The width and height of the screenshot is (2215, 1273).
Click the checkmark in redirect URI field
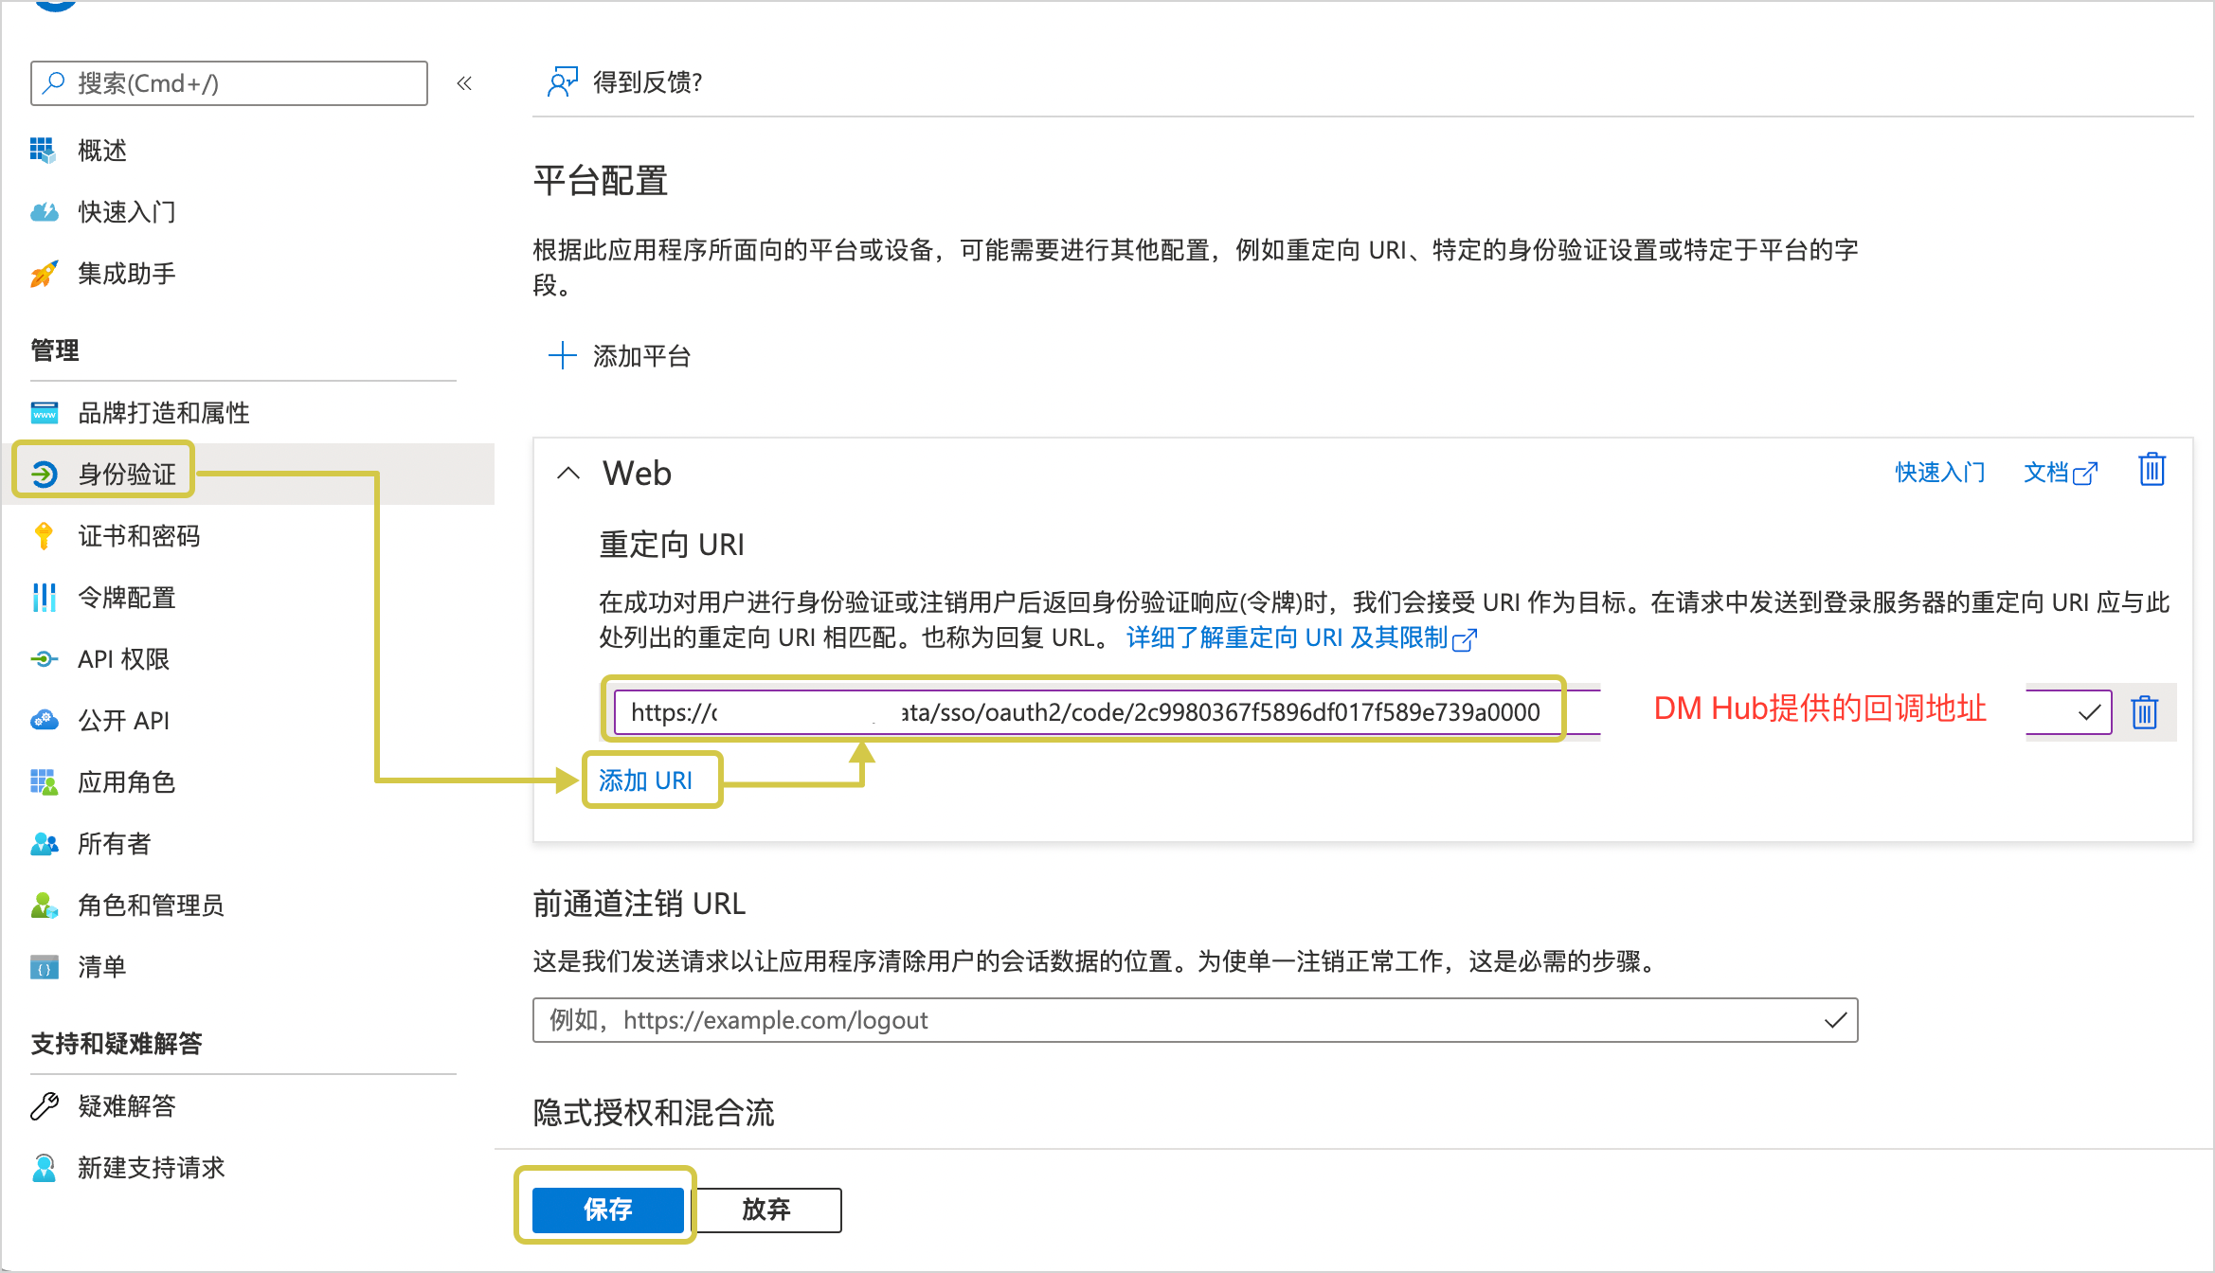click(2089, 712)
